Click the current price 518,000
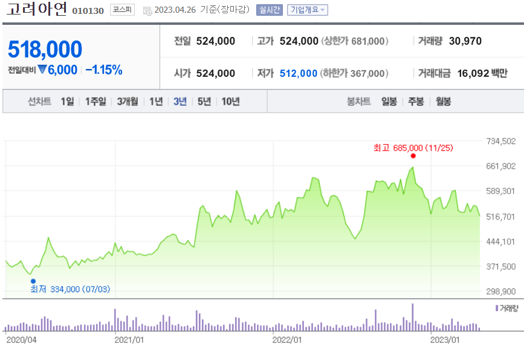This screenshot has width=524, height=349. [x=45, y=49]
